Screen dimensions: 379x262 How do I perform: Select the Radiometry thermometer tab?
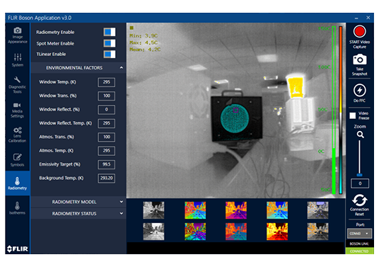tap(18, 183)
